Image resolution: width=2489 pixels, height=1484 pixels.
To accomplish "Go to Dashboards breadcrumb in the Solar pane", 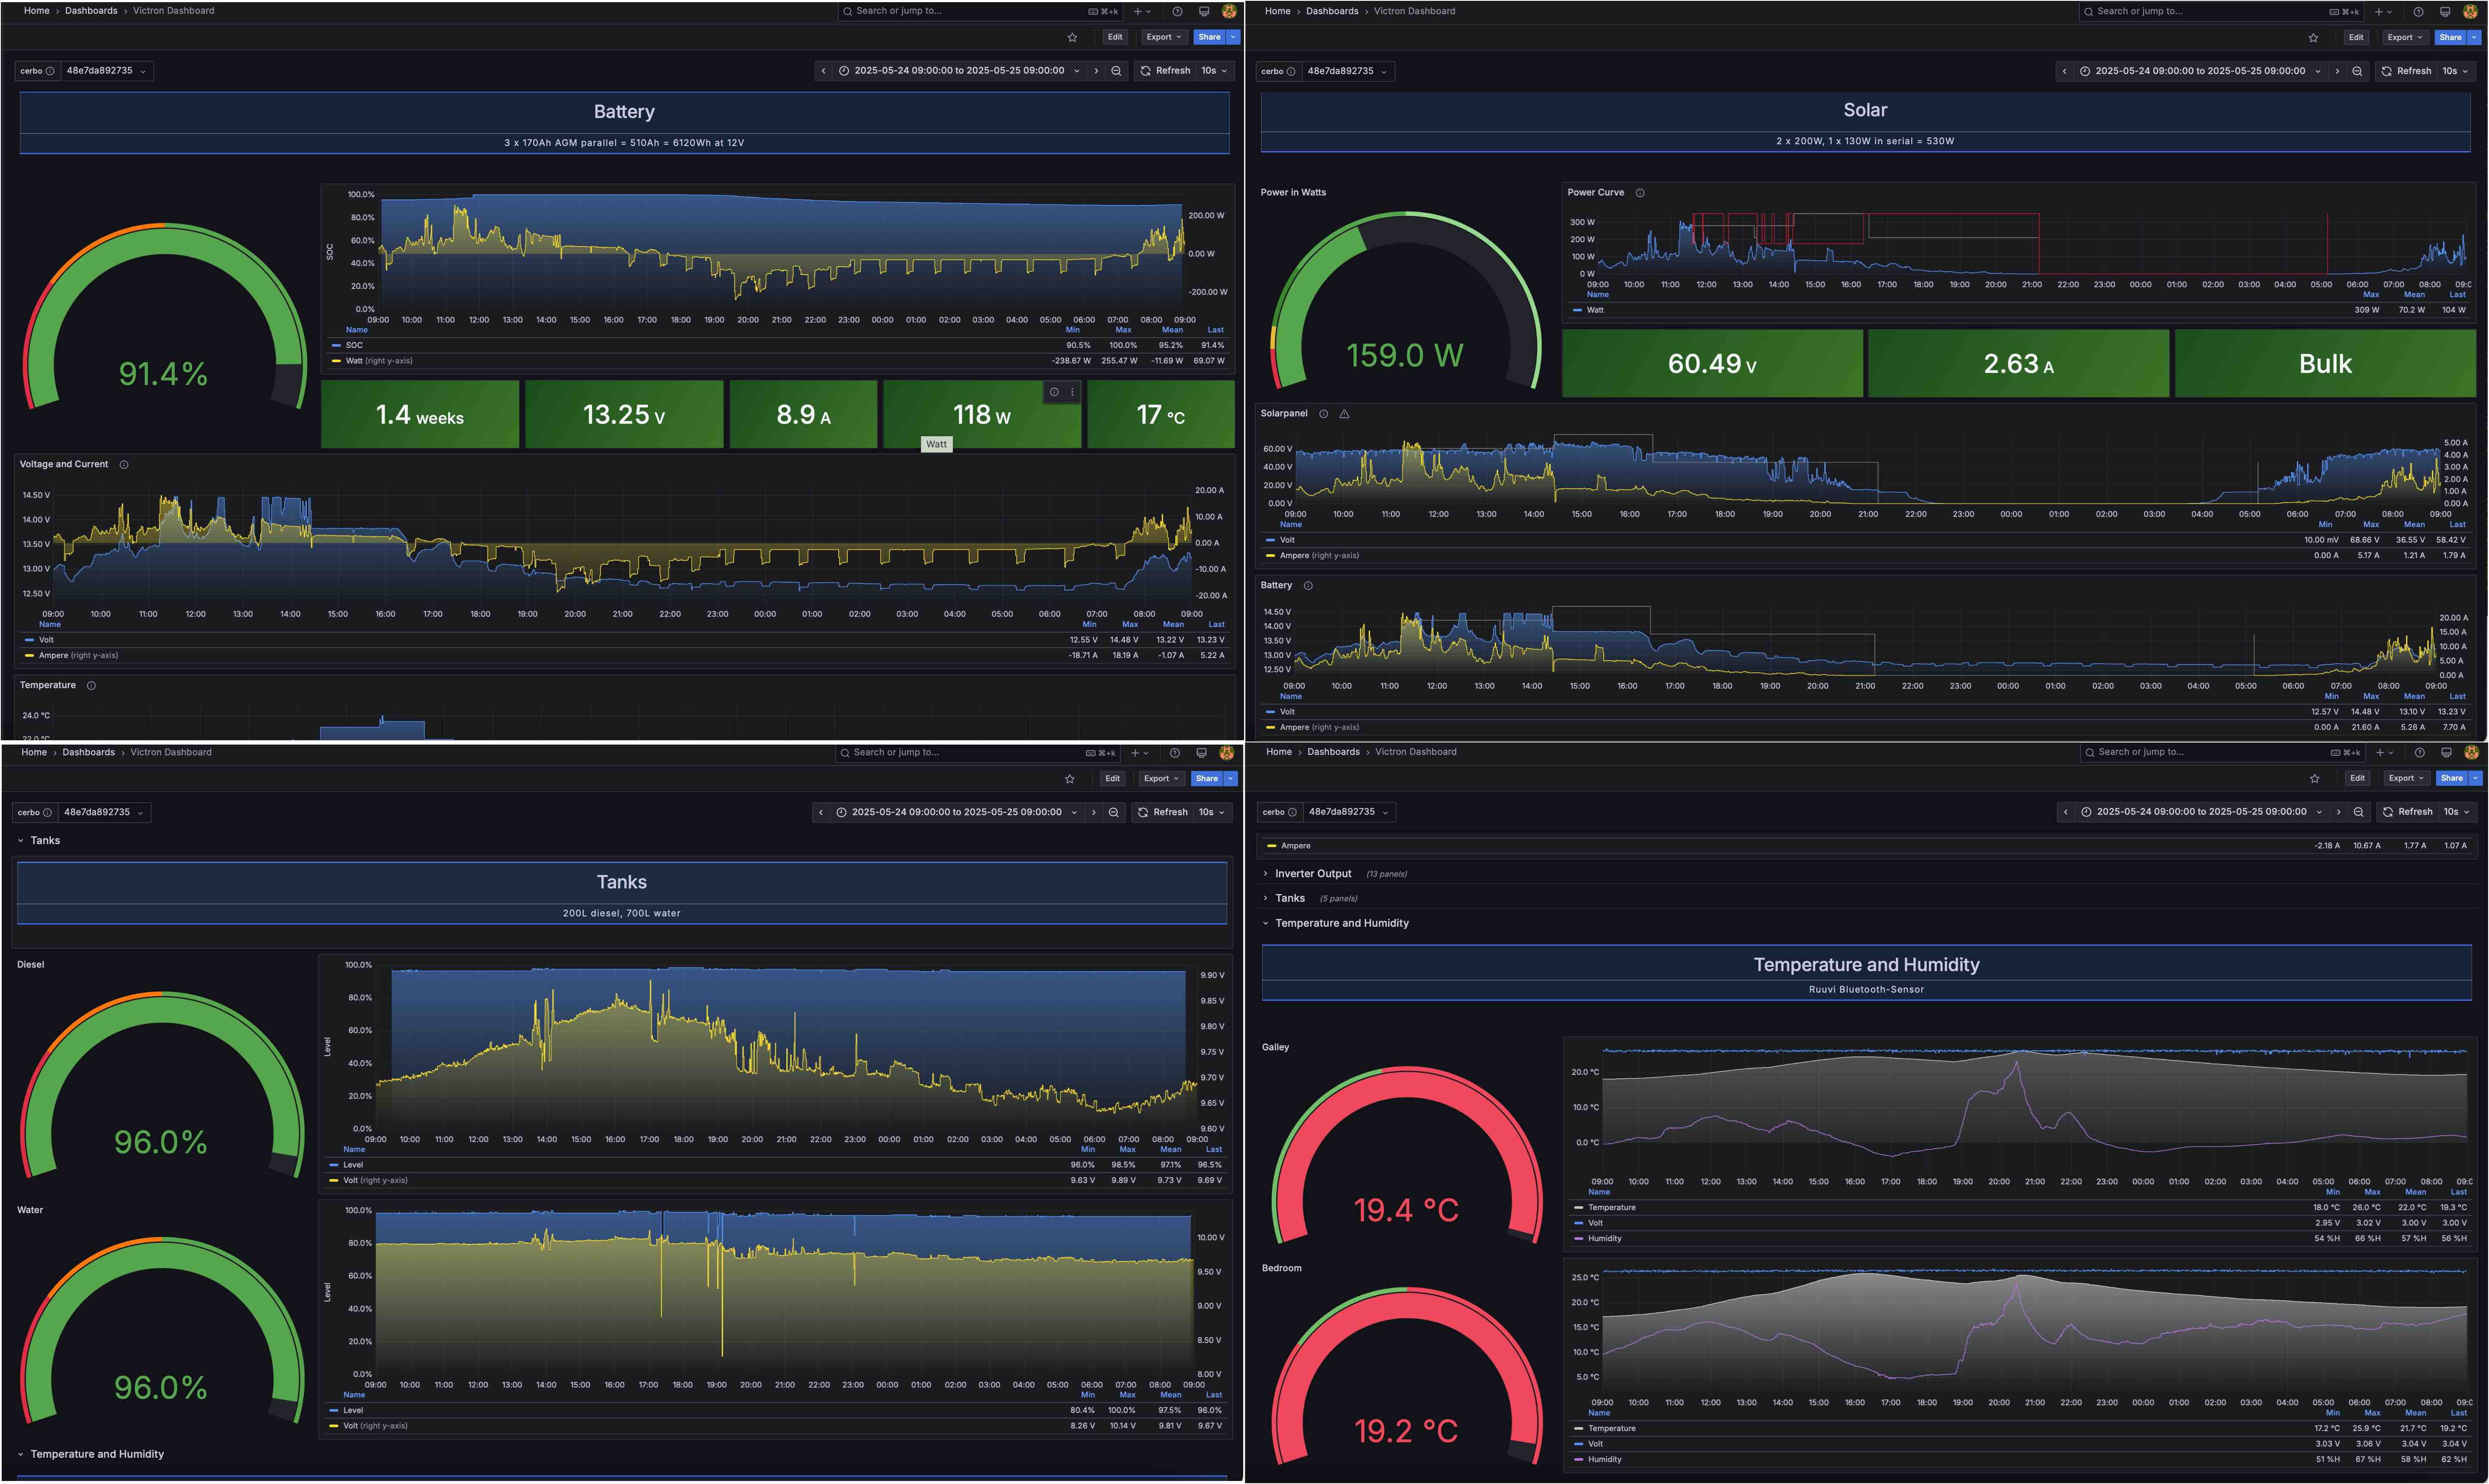I will pyautogui.click(x=1332, y=11).
